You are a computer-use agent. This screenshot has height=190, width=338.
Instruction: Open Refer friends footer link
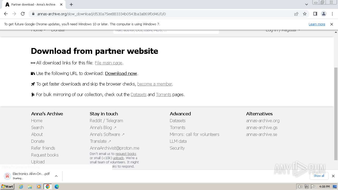click(x=43, y=148)
